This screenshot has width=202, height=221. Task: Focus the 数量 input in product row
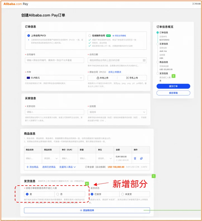[87, 158]
